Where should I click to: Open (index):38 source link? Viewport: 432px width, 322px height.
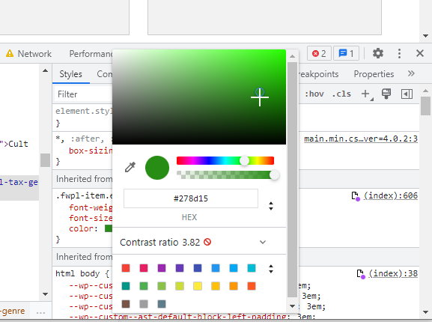[x=393, y=274]
